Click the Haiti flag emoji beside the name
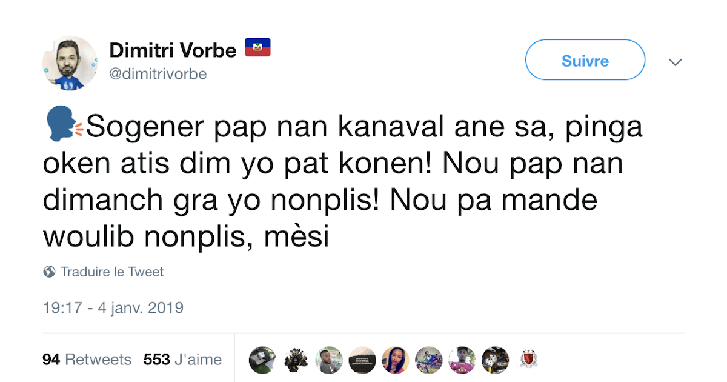Image resolution: width=727 pixels, height=382 pixels. (x=257, y=47)
